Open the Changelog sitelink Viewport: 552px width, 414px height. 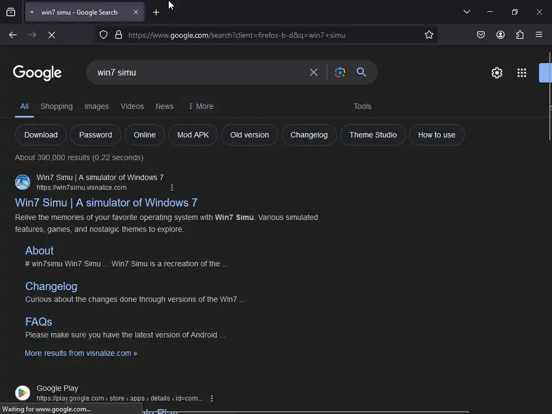[51, 286]
